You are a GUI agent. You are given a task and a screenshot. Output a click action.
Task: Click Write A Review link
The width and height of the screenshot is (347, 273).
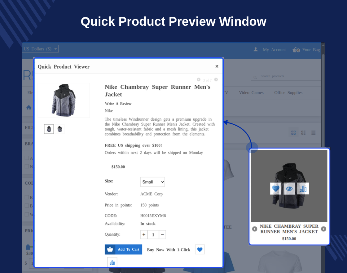pos(118,104)
